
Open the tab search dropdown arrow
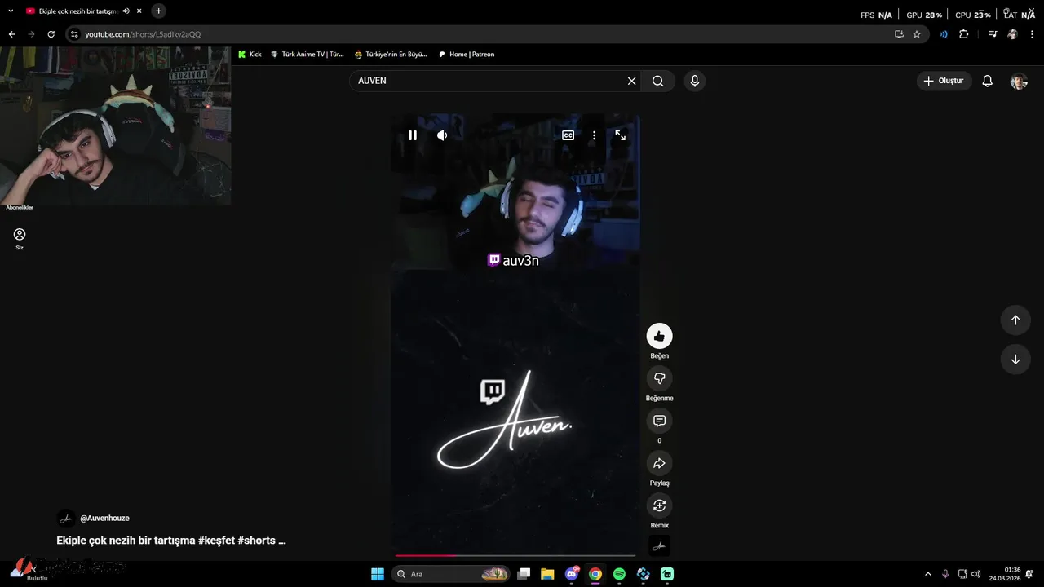coord(11,11)
